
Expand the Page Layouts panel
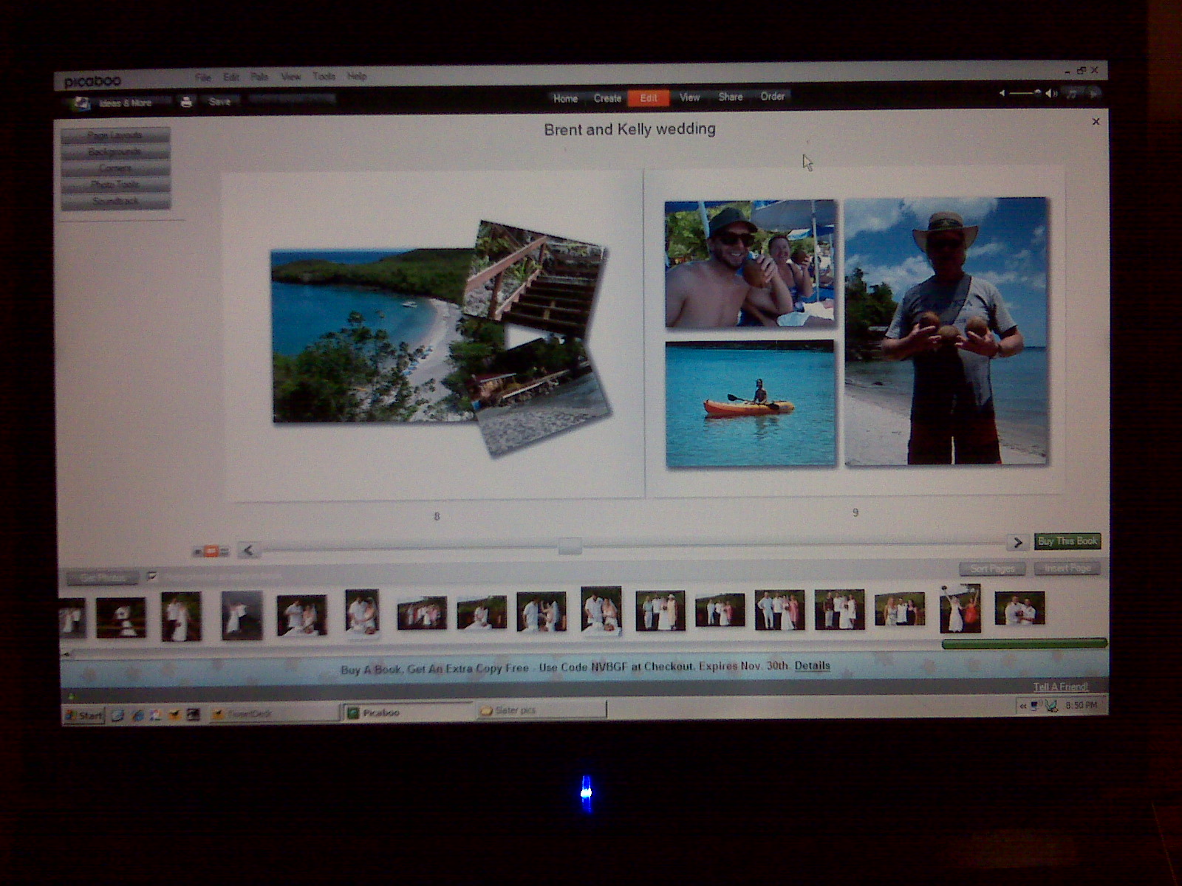[115, 136]
